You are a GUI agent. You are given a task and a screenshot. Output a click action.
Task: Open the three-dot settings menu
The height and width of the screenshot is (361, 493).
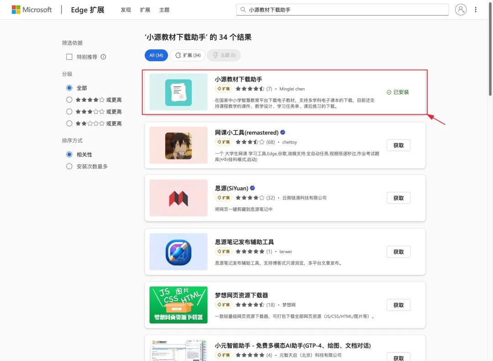point(475,10)
